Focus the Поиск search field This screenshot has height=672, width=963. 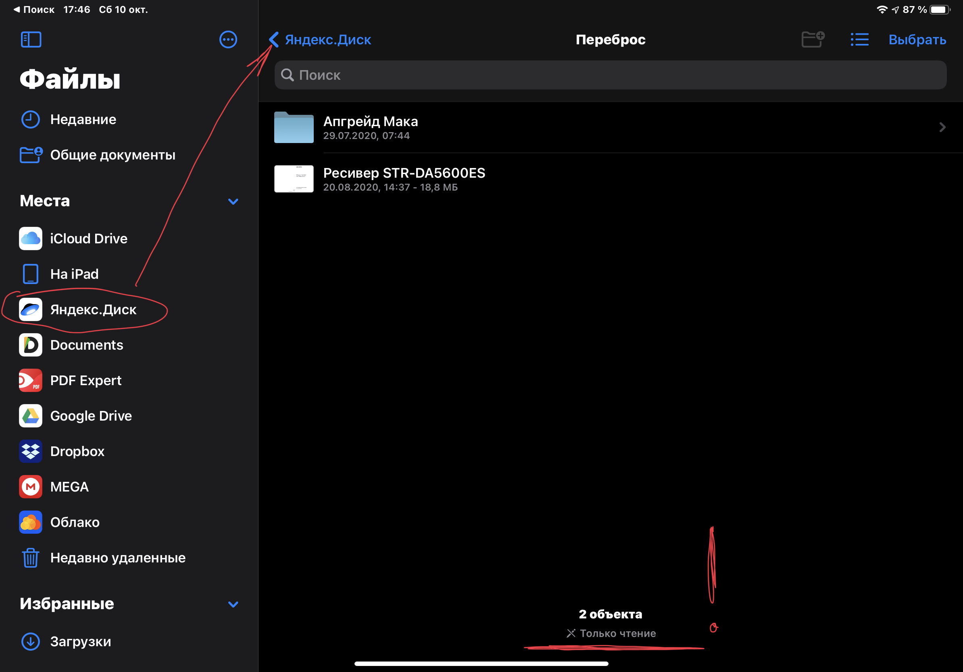(610, 75)
